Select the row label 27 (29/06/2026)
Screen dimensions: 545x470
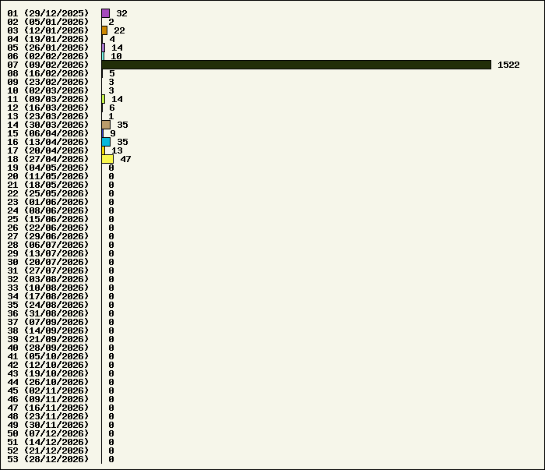coord(47,236)
